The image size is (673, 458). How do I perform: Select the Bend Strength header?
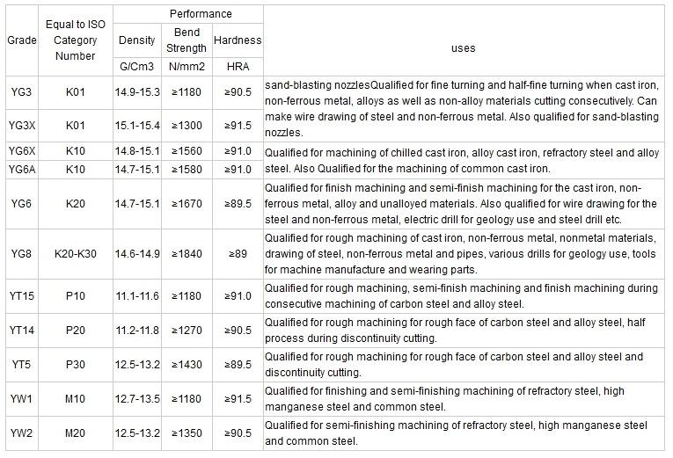pos(186,40)
